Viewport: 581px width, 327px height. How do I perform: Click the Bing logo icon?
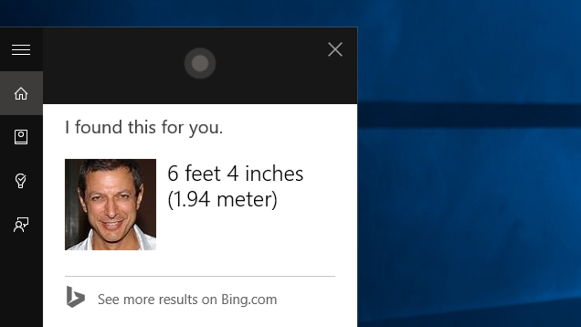75,297
